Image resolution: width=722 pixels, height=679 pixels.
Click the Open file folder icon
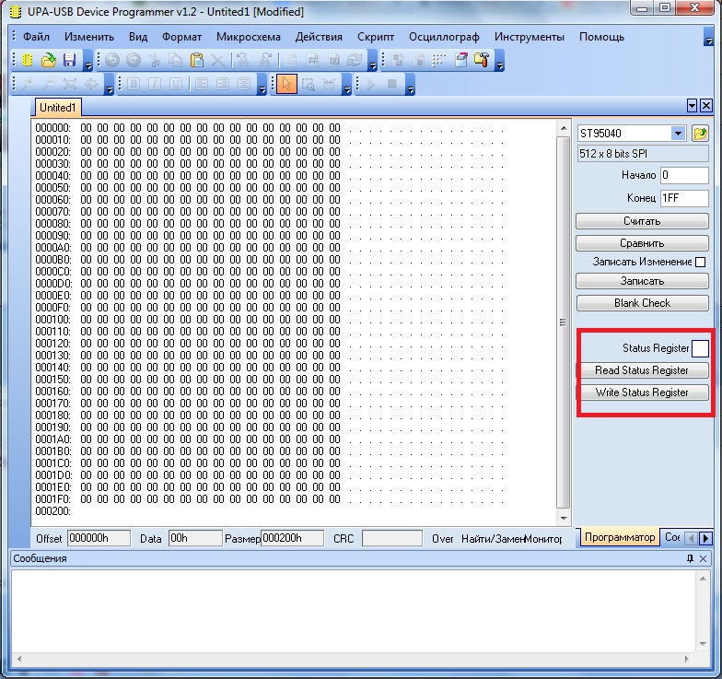click(x=49, y=61)
